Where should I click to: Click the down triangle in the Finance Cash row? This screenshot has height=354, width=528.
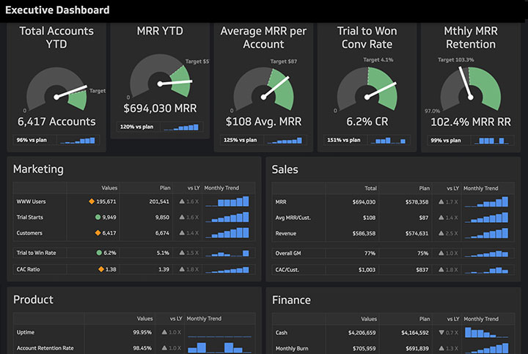441,333
